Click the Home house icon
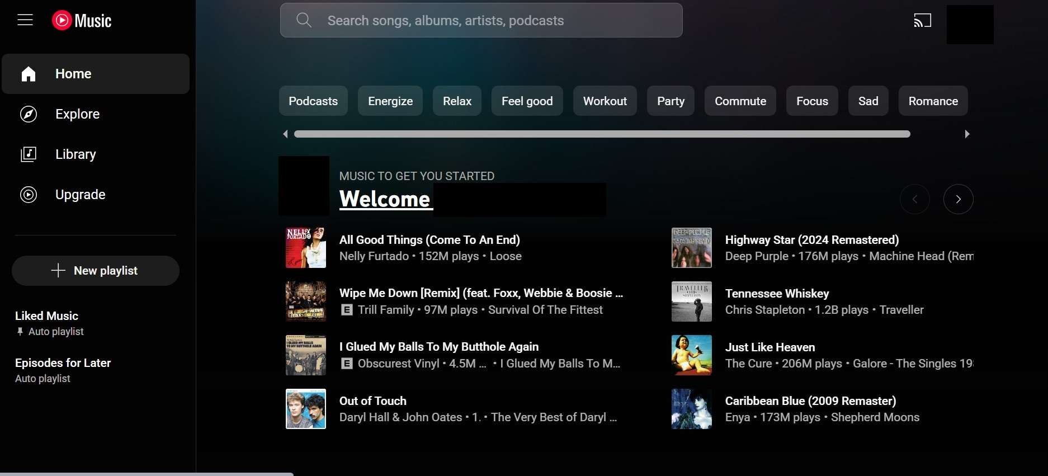This screenshot has height=476, width=1048. pos(29,74)
